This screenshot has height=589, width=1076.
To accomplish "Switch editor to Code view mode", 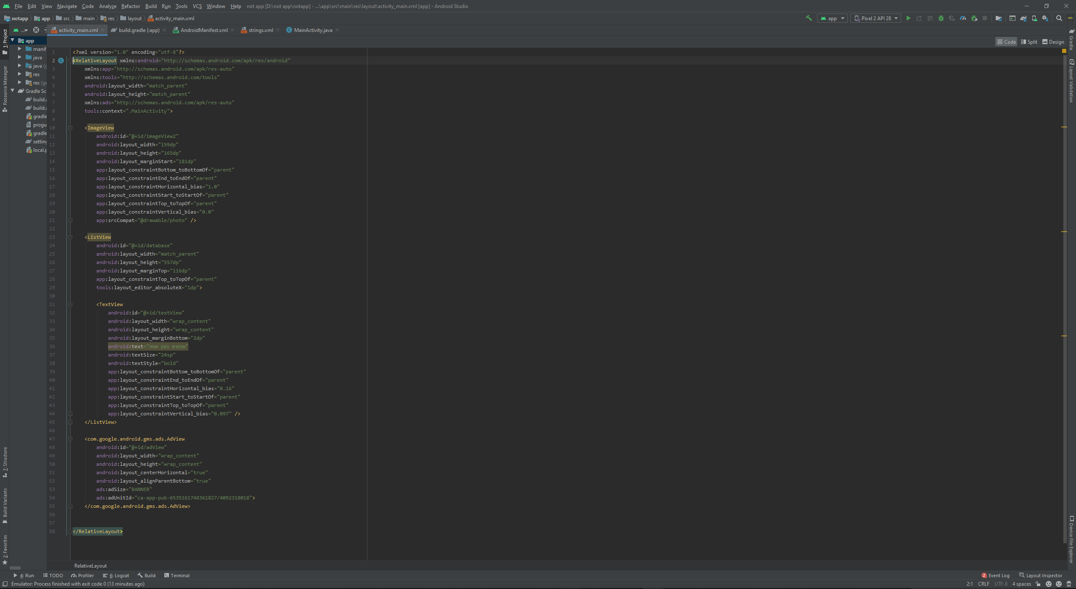I will (1006, 42).
